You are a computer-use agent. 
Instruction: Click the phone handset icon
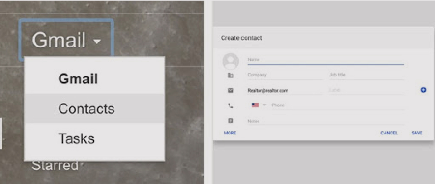[x=230, y=105]
